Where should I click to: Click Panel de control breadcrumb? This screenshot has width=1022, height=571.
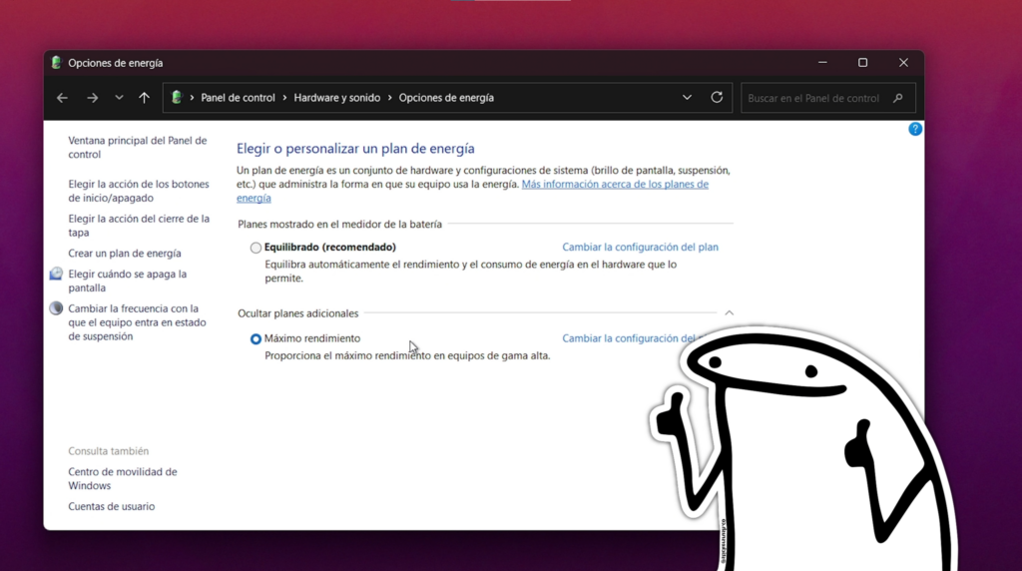click(238, 98)
